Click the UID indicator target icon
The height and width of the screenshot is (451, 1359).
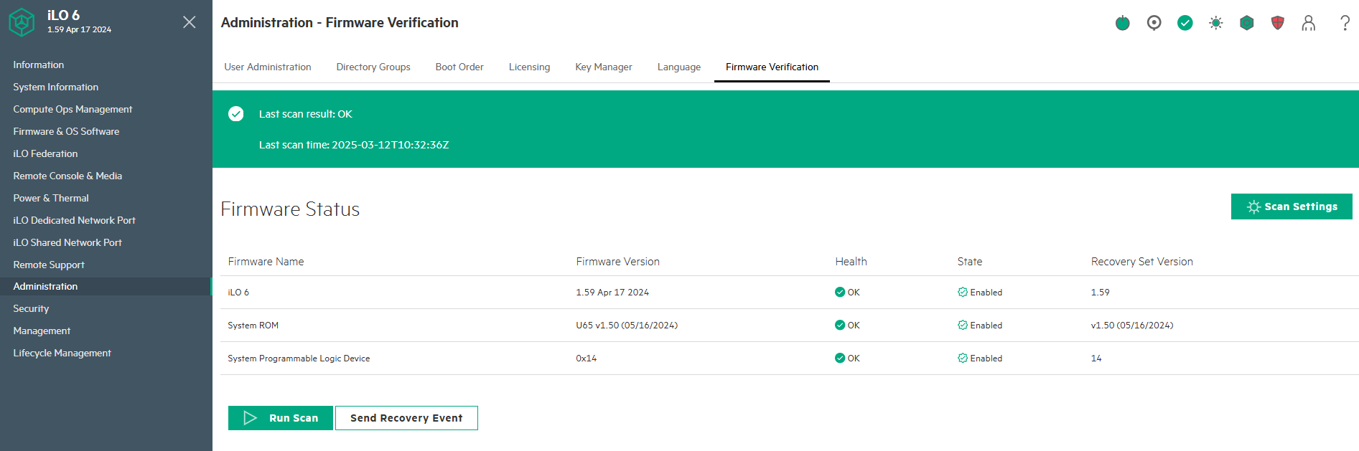tap(1154, 23)
